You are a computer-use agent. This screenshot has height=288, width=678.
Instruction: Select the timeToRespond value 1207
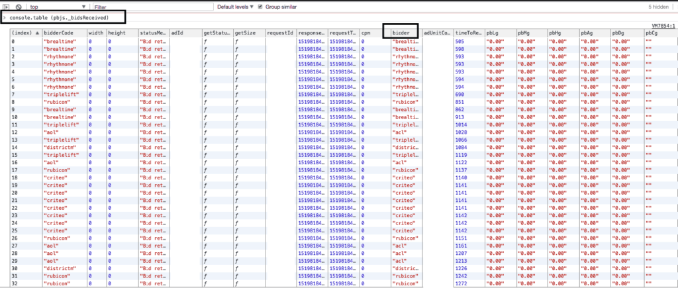(x=461, y=254)
